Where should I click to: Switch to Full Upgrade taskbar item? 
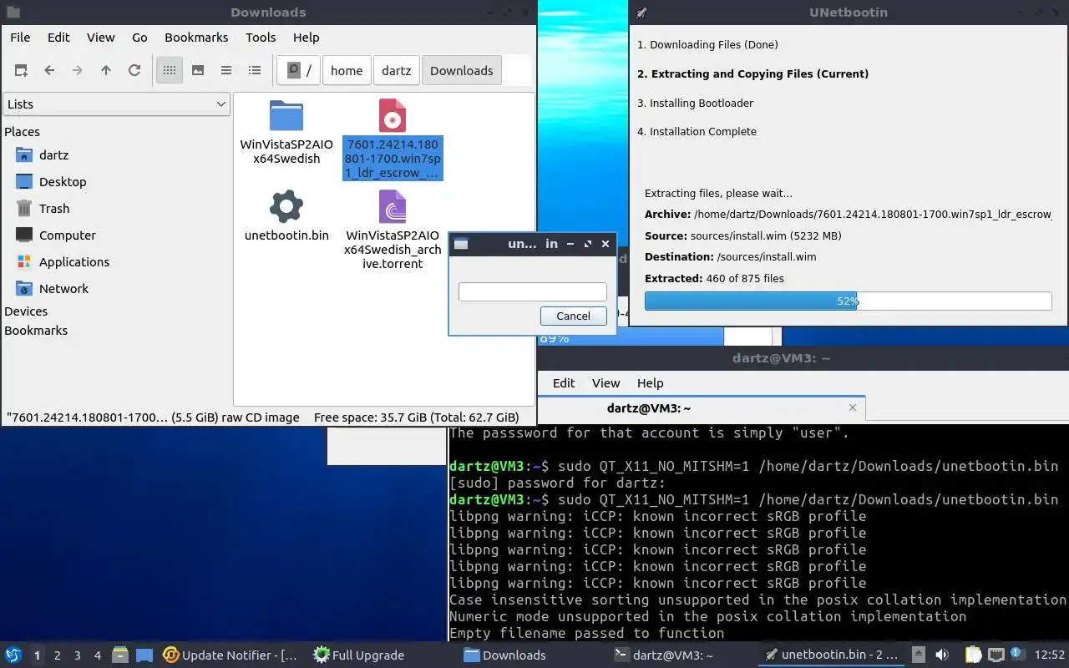(x=359, y=655)
